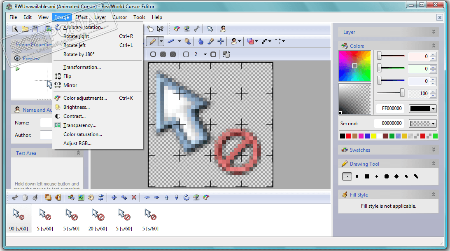Viewport: 450px width, 251px height.
Task: Click the red channel slider handle
Action: [x=380, y=56]
